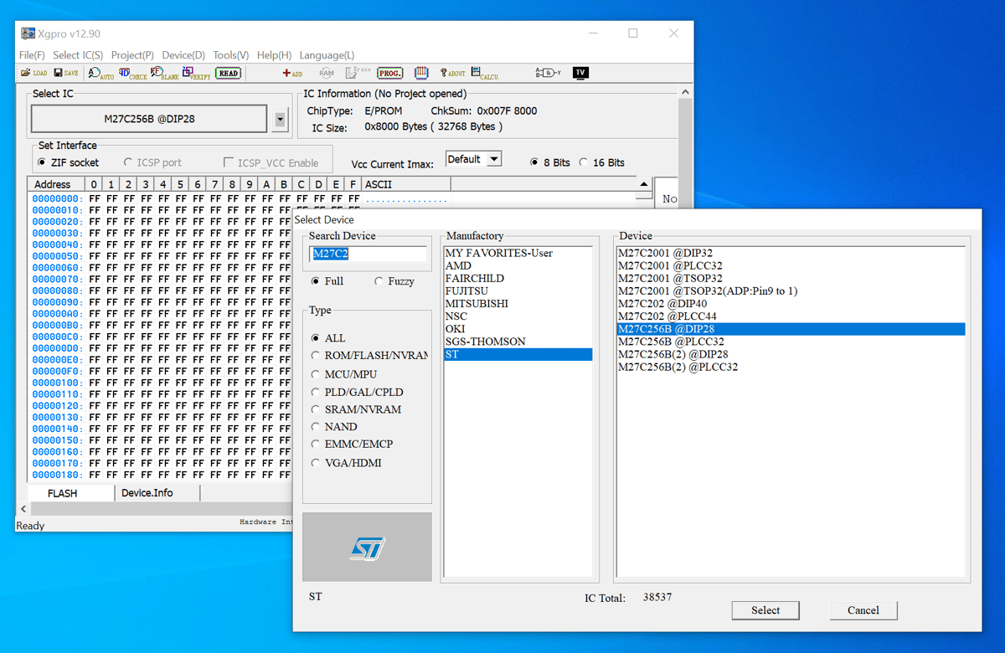This screenshot has width=1005, height=653.
Task: Select MY FAVORITES-User in Manufactory list
Action: tap(518, 253)
